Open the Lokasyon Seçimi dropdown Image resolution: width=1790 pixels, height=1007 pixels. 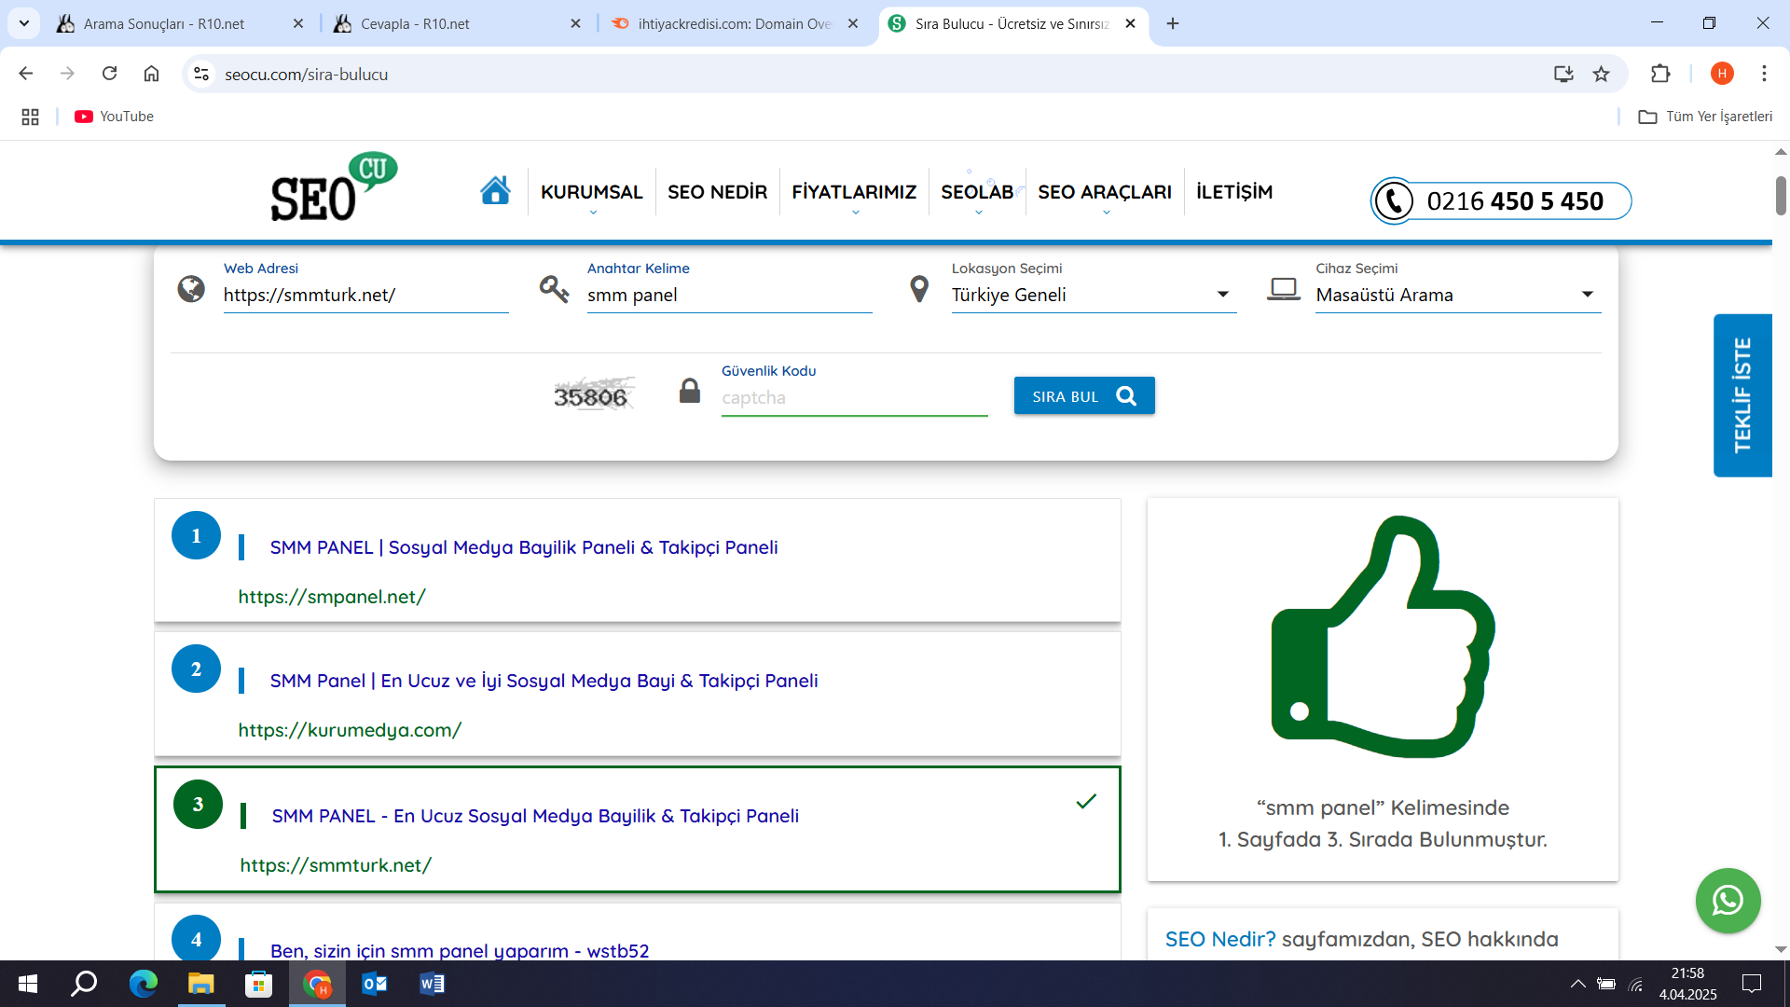coord(1094,295)
